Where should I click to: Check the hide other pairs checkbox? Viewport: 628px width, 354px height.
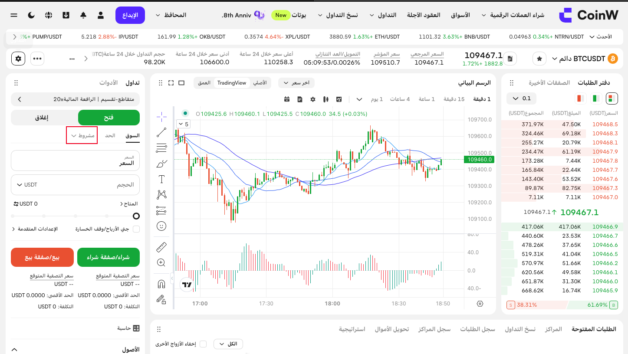point(203,344)
